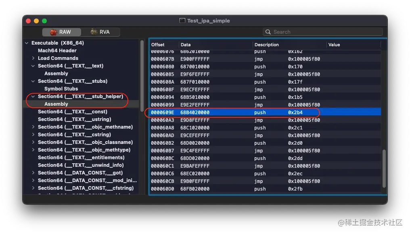This screenshot has height=234, width=410.
Task: Select row at offset 0000608A
Action: coord(265,82)
